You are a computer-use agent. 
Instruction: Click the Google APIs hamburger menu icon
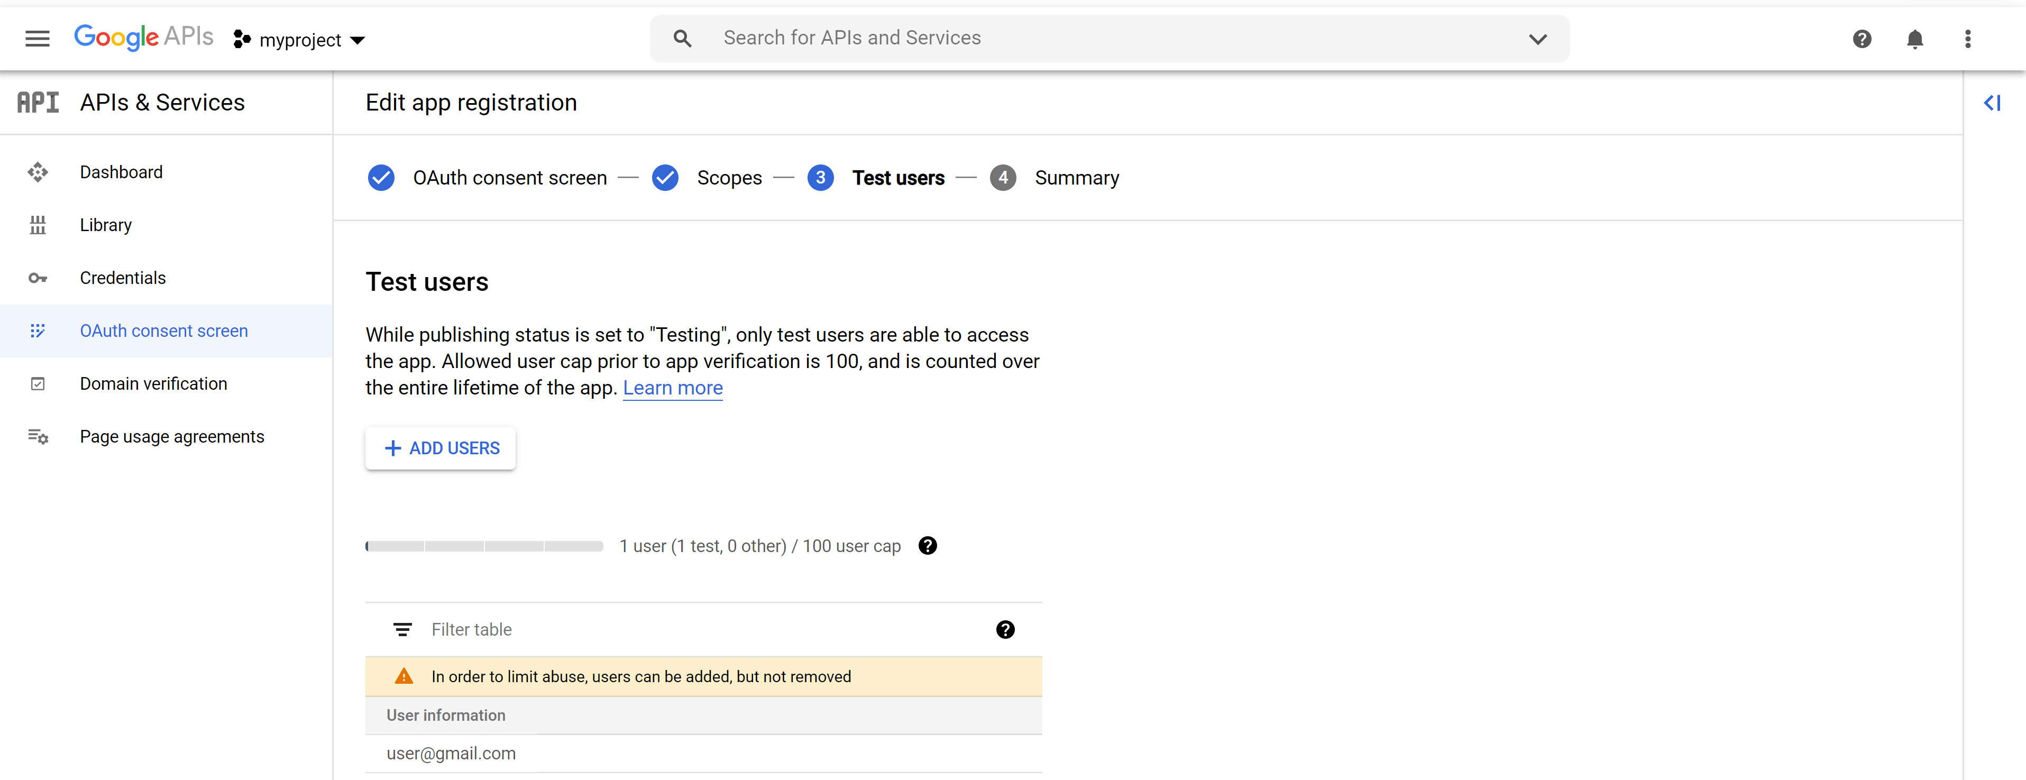[36, 39]
